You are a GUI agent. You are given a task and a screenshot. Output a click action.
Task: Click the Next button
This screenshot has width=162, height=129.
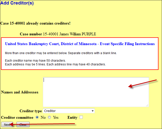[7, 124]
